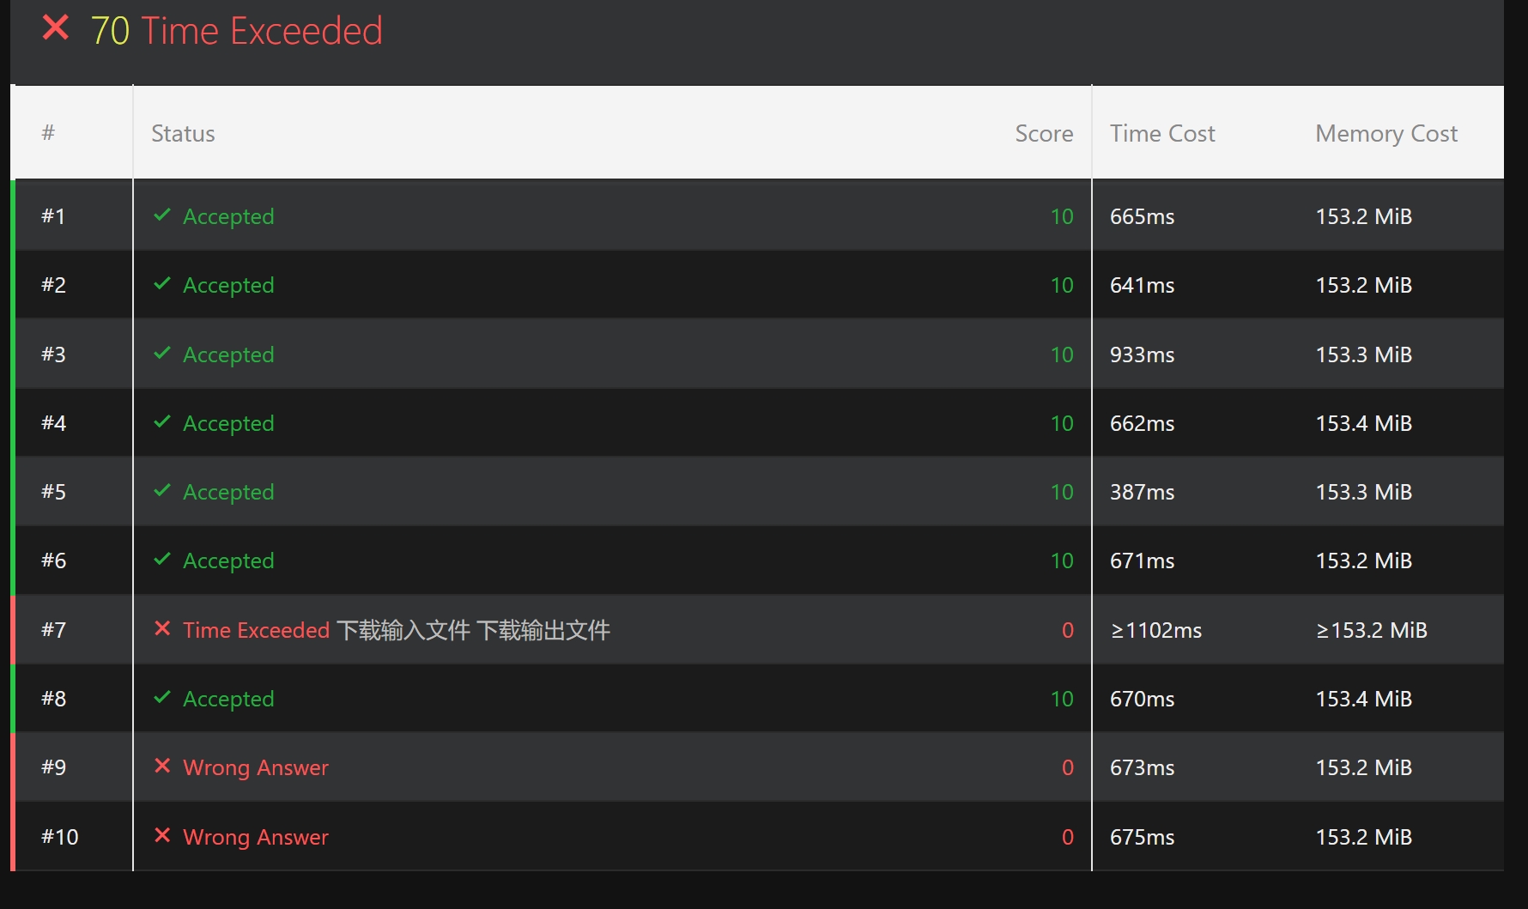
Task: Download the input file for test #7
Action: (403, 630)
